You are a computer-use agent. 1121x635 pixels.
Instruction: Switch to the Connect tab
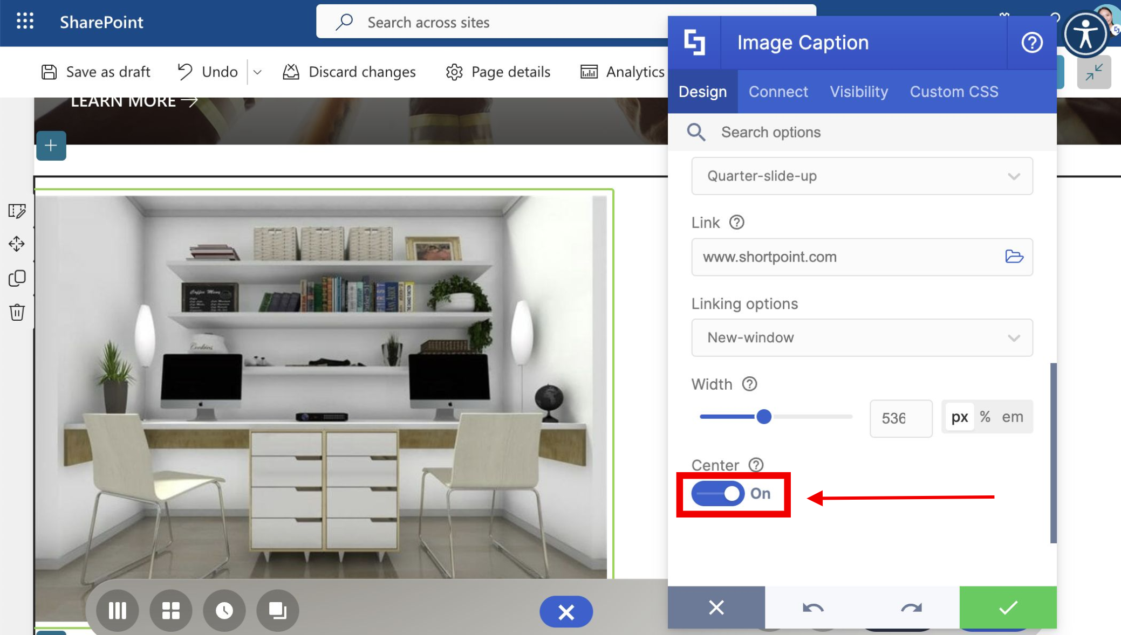pos(778,92)
